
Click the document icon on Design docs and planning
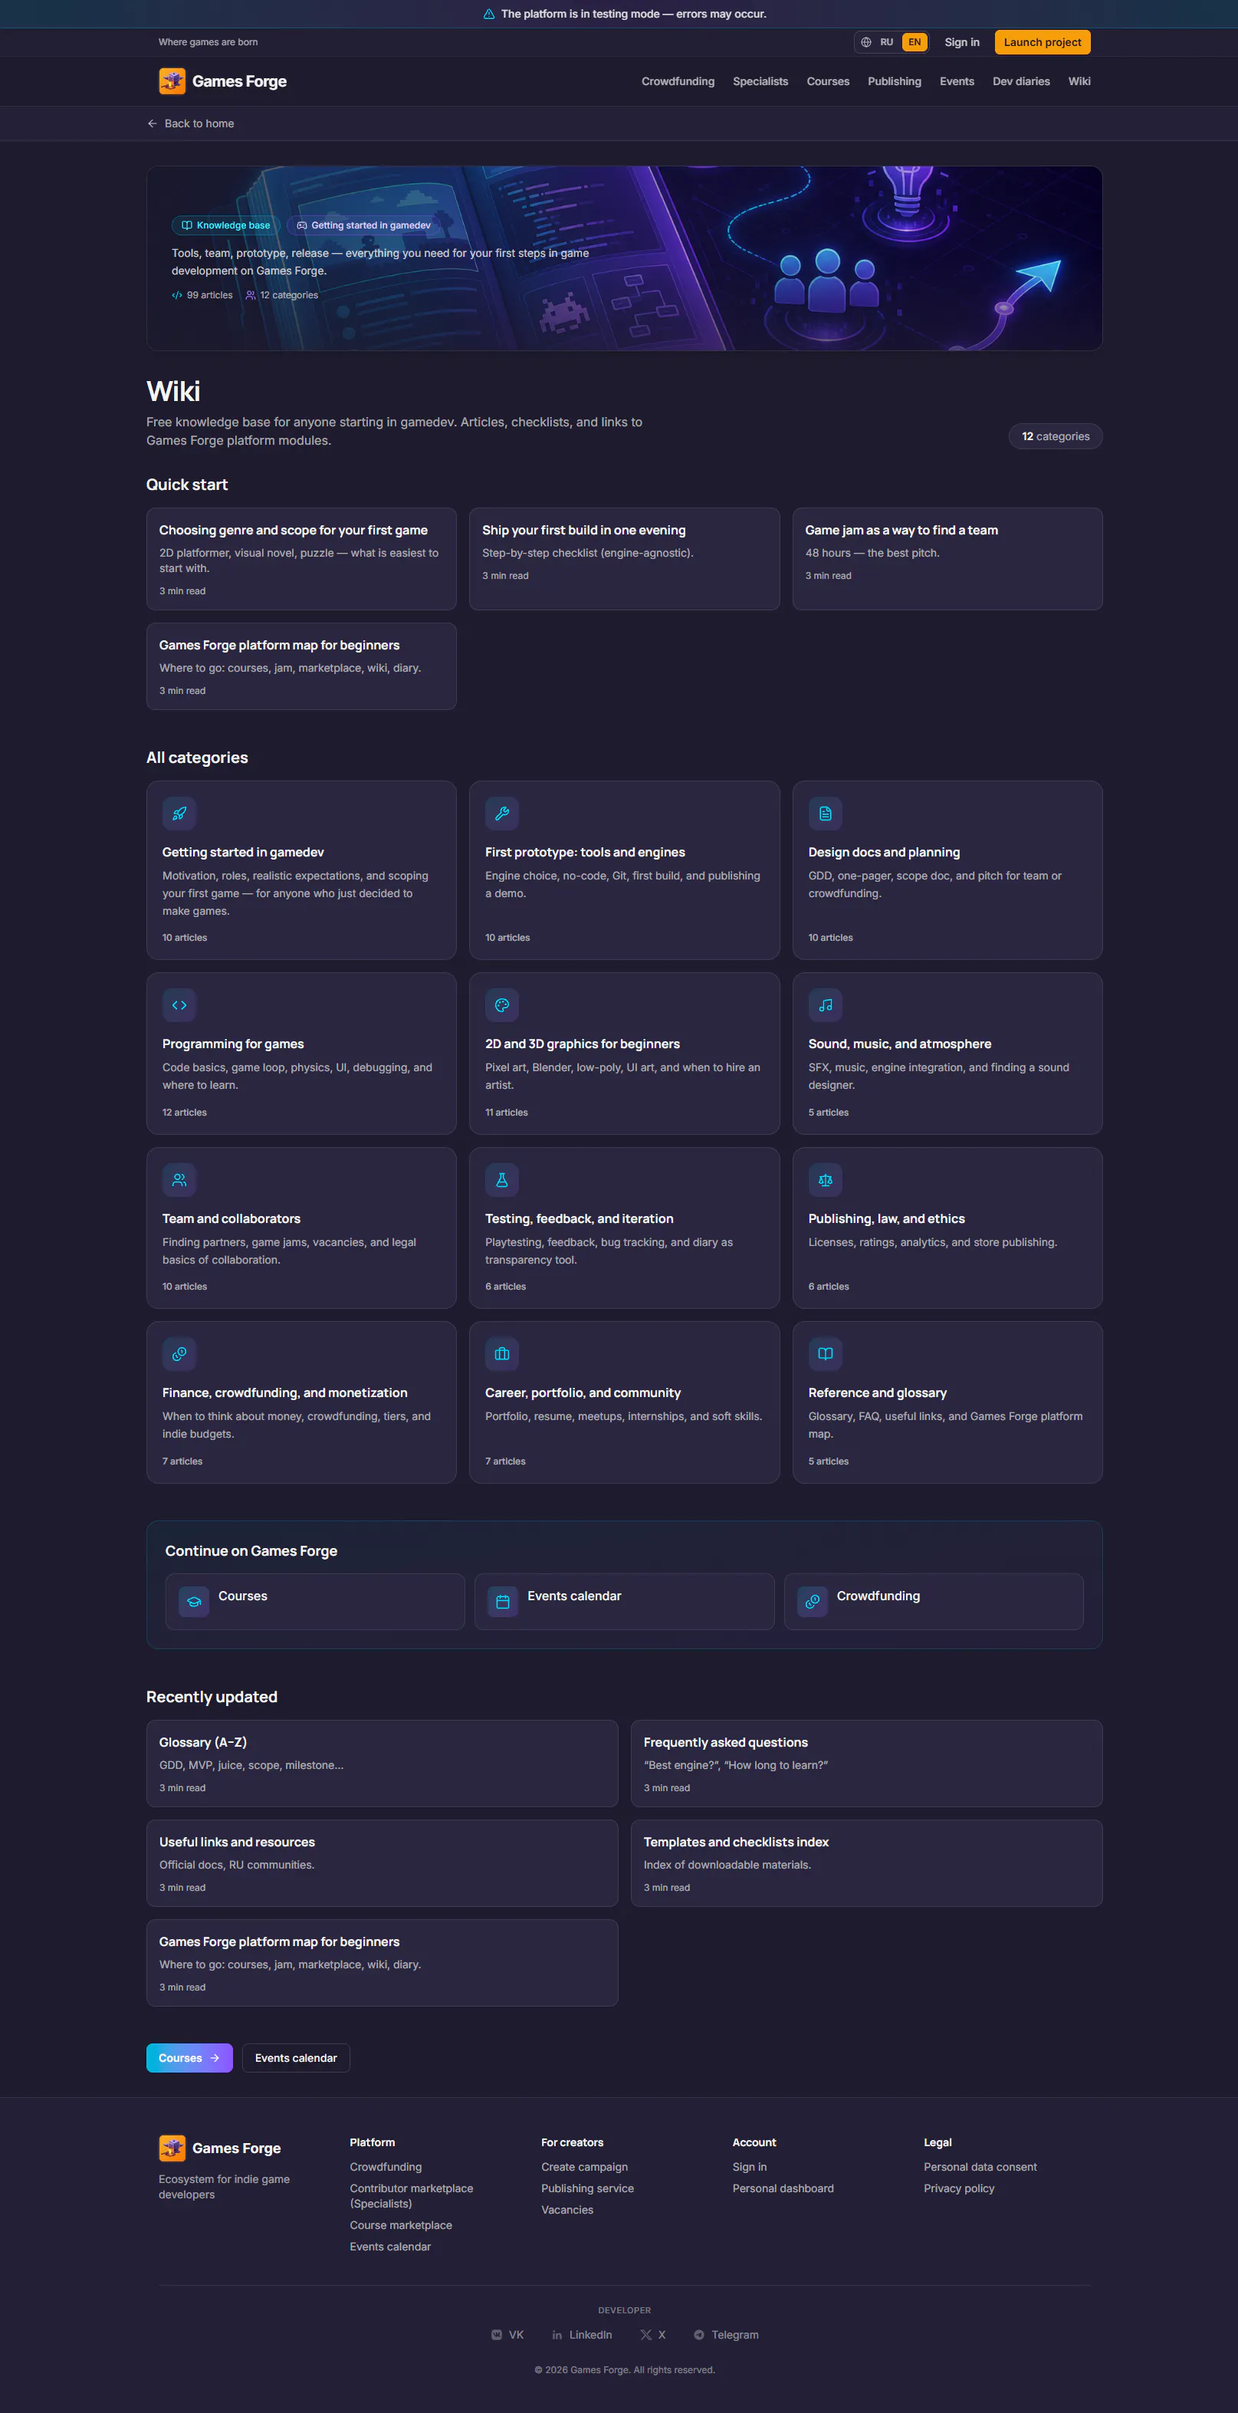825,814
